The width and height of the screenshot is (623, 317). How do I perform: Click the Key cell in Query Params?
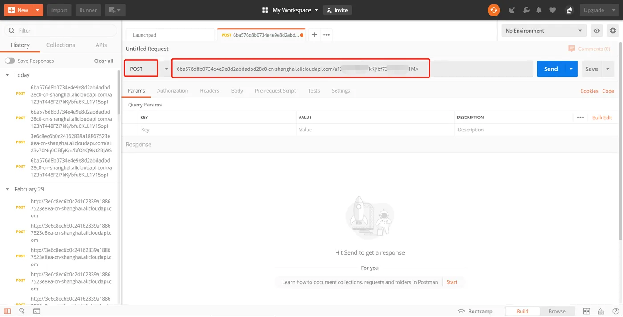(x=217, y=130)
